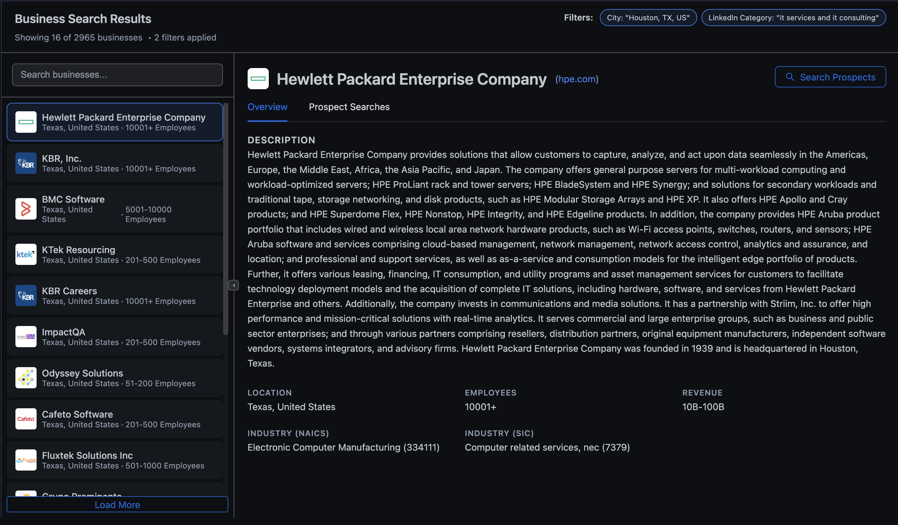
Task: Click the EMPLOYEES label
Action: [491, 393]
